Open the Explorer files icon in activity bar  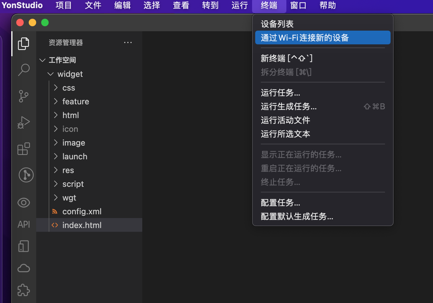[x=24, y=44]
